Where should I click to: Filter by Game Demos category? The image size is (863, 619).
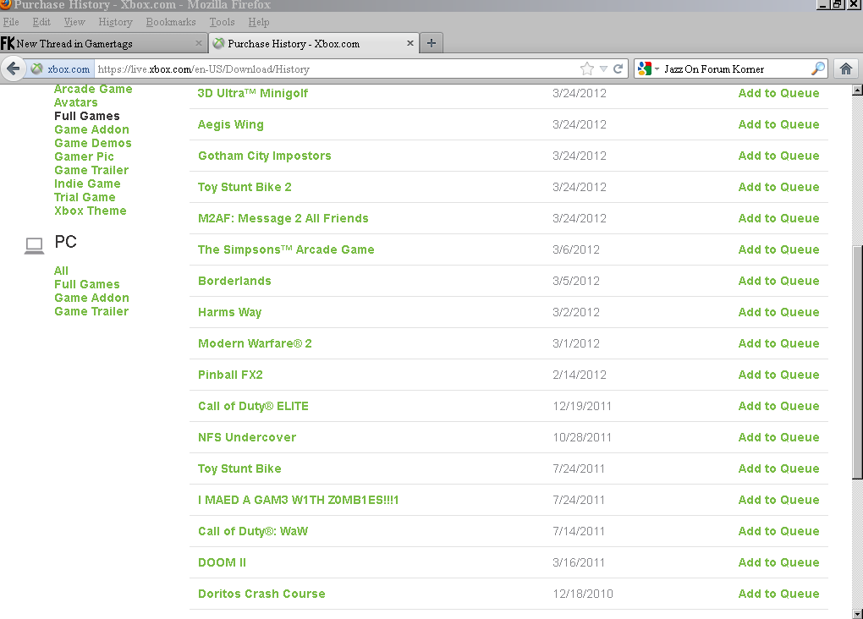click(x=93, y=143)
